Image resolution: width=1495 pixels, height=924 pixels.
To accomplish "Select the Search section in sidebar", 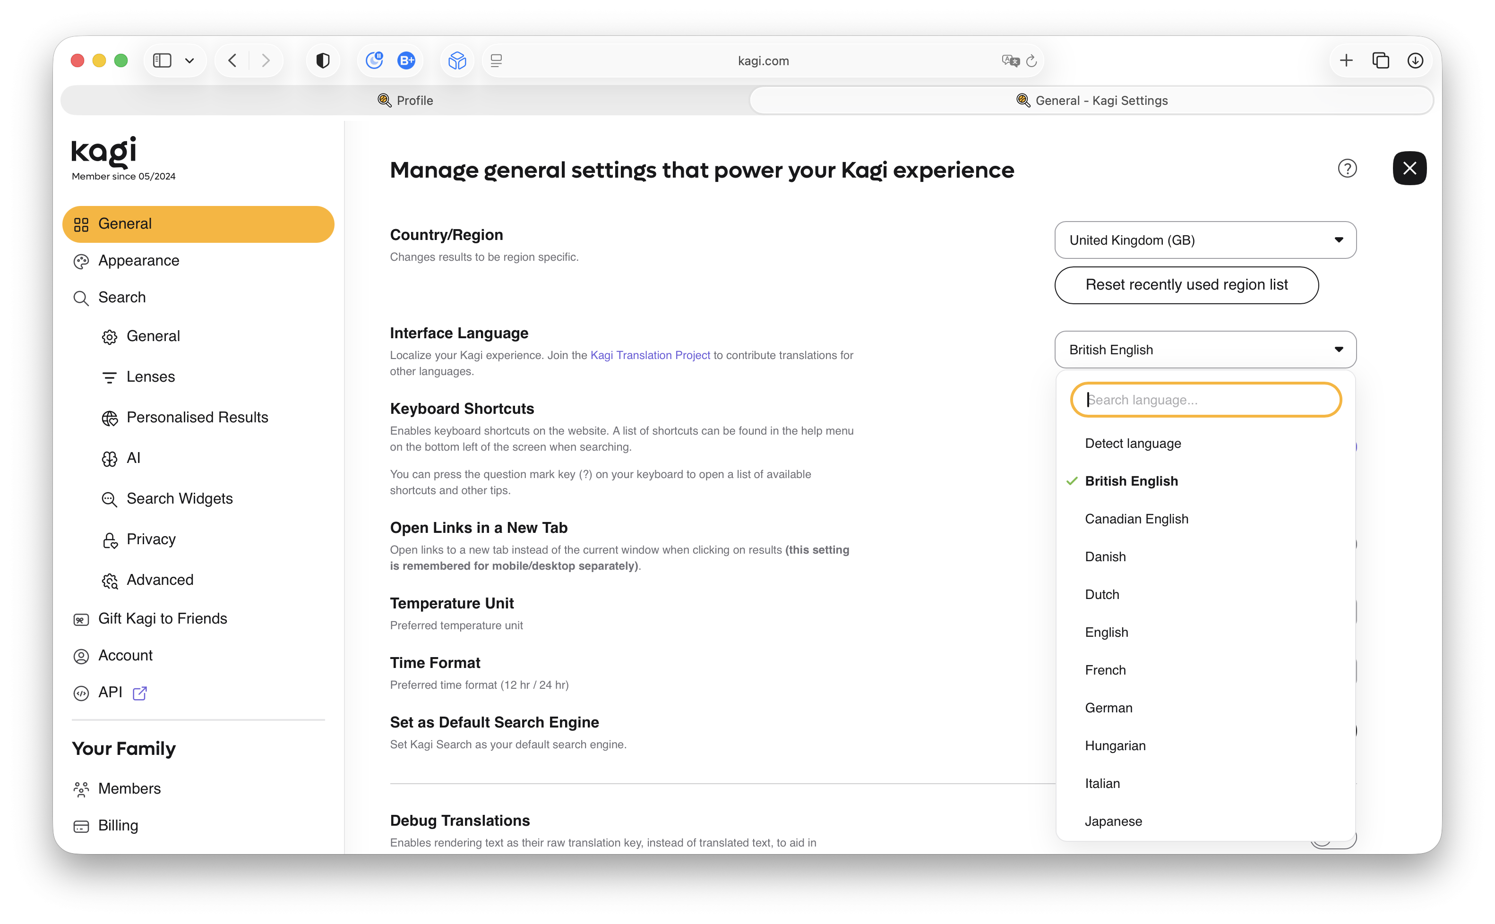I will [198, 298].
